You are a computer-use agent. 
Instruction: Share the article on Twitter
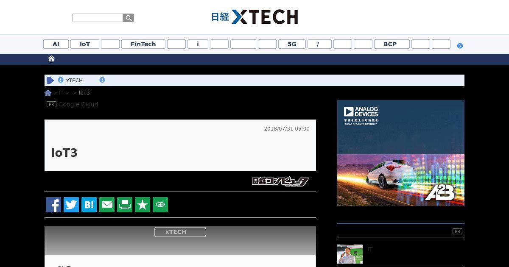tap(71, 205)
